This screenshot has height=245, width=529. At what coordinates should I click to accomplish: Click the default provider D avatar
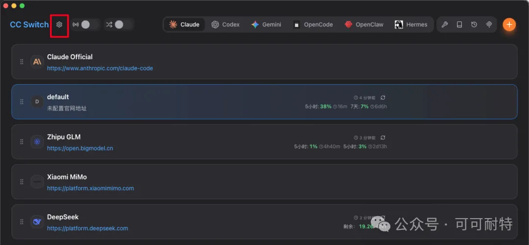coord(37,102)
